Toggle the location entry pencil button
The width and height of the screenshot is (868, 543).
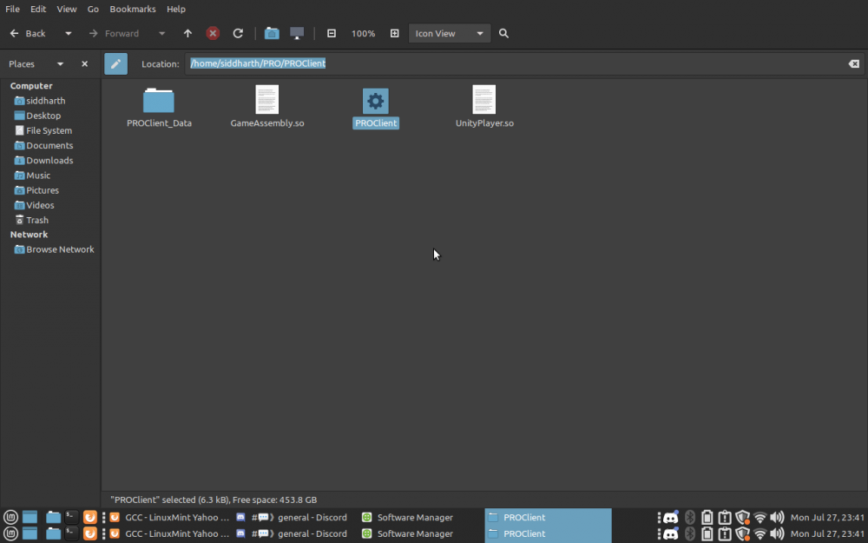[x=115, y=63]
